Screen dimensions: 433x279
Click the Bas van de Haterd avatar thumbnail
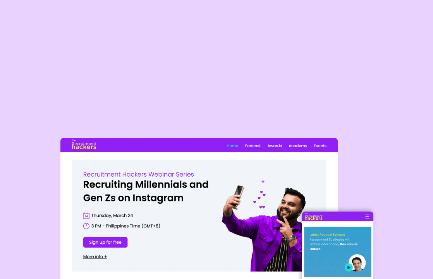tap(357, 263)
